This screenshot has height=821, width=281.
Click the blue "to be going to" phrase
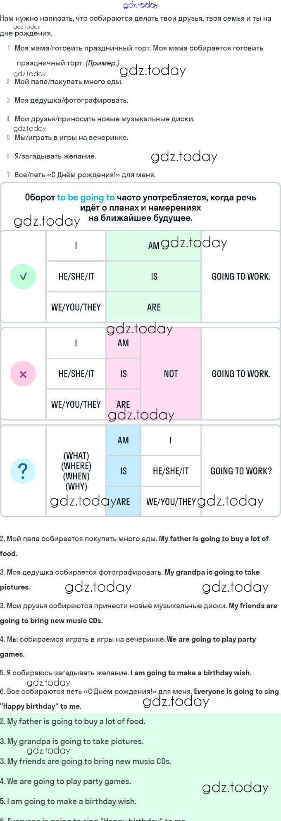pos(86,197)
